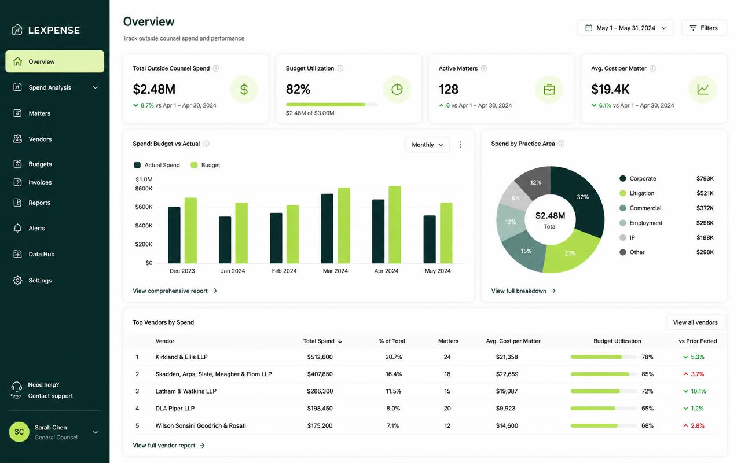The width and height of the screenshot is (741, 463).
Task: Click the Budgets sidebar icon
Action: point(17,164)
